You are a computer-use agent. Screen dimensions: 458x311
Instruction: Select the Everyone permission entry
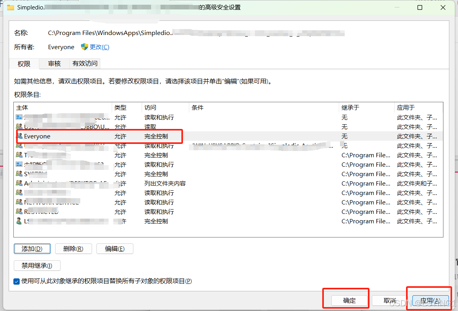click(x=228, y=136)
